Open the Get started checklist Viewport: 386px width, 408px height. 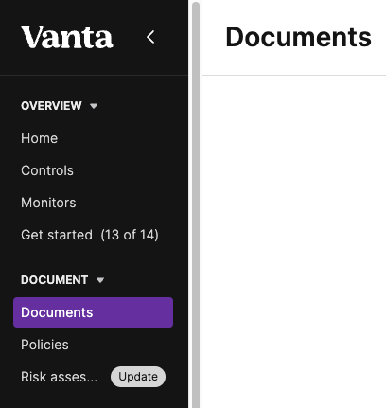coord(57,235)
